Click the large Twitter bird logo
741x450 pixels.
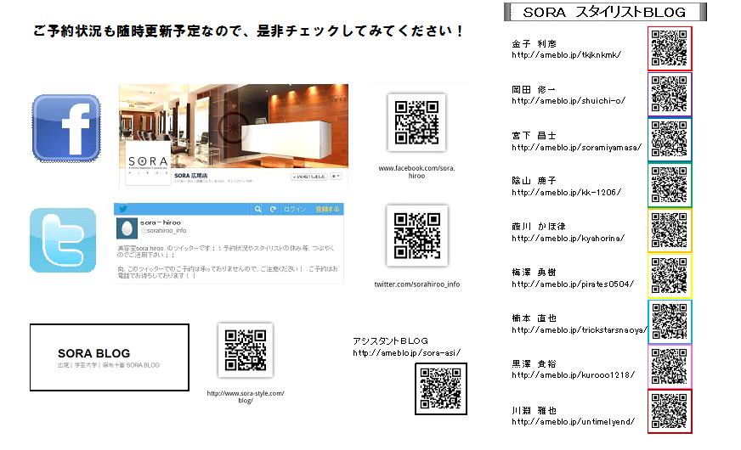pos(64,240)
